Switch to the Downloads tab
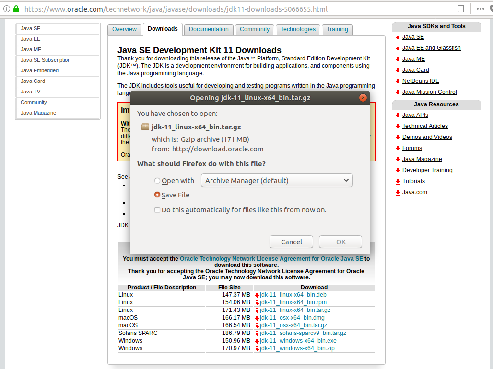This screenshot has width=493, height=369. [x=163, y=29]
